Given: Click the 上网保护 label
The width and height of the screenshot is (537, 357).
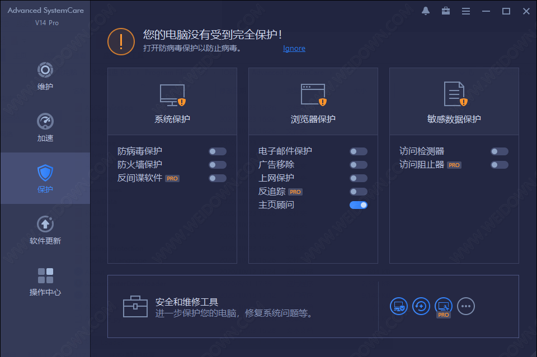Looking at the screenshot, I should pyautogui.click(x=276, y=178).
